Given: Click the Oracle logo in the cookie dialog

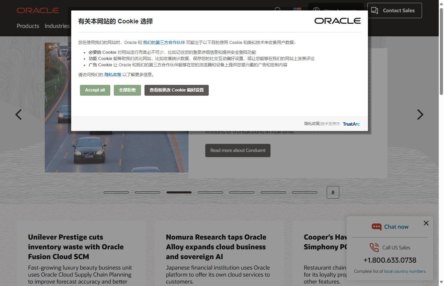Looking at the screenshot, I should click(x=337, y=21).
